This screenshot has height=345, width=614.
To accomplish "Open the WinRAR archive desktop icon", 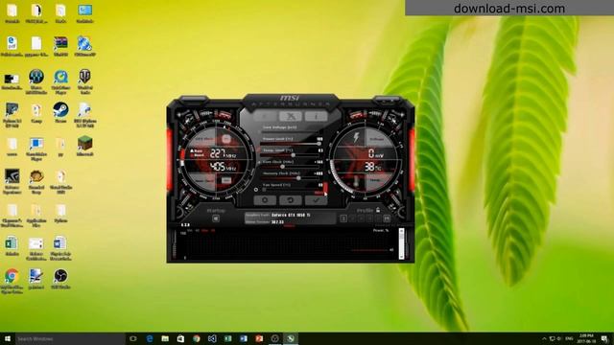I will pos(60,47).
